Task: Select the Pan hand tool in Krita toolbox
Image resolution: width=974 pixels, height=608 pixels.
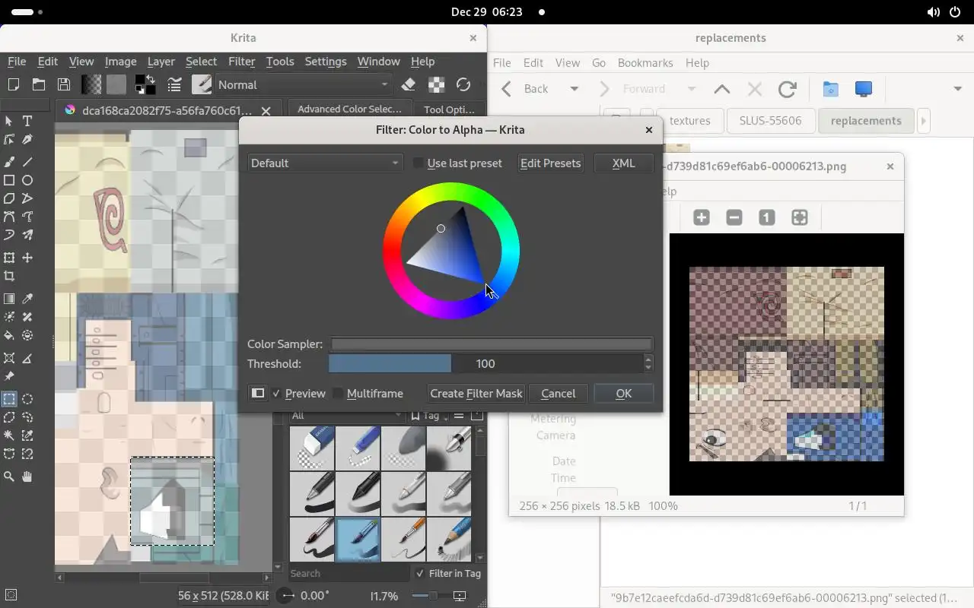Action: pos(27,477)
